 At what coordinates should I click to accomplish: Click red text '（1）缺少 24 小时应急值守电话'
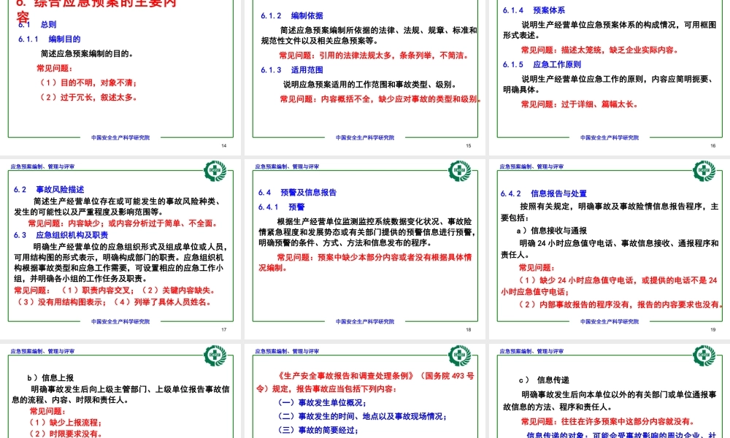pyautogui.click(x=575, y=280)
